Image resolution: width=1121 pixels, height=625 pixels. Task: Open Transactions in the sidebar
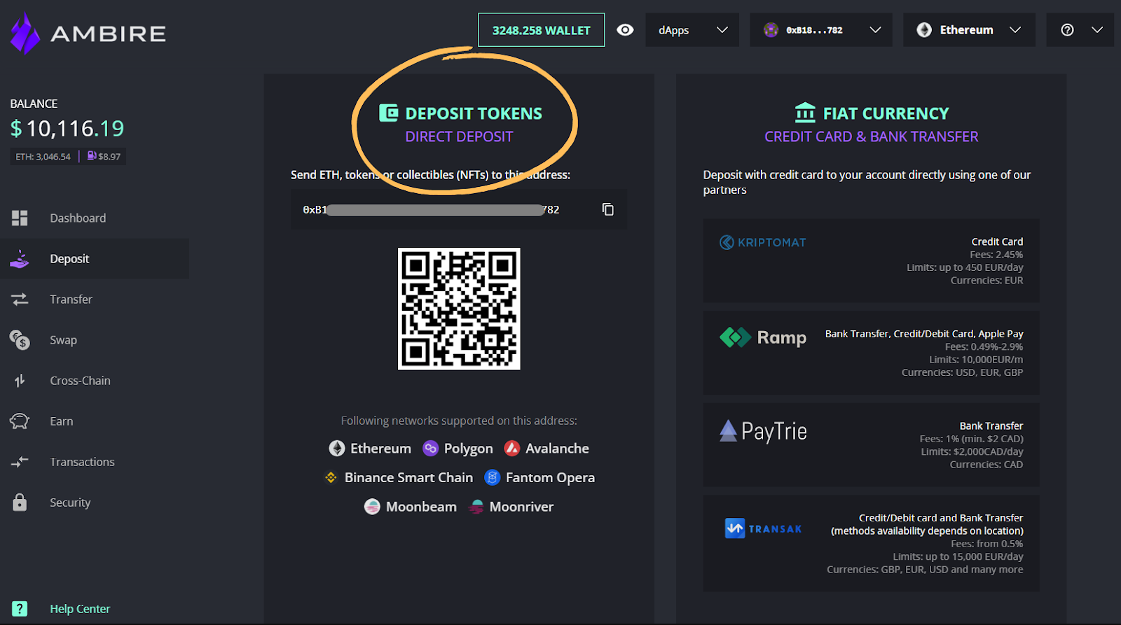pos(82,462)
